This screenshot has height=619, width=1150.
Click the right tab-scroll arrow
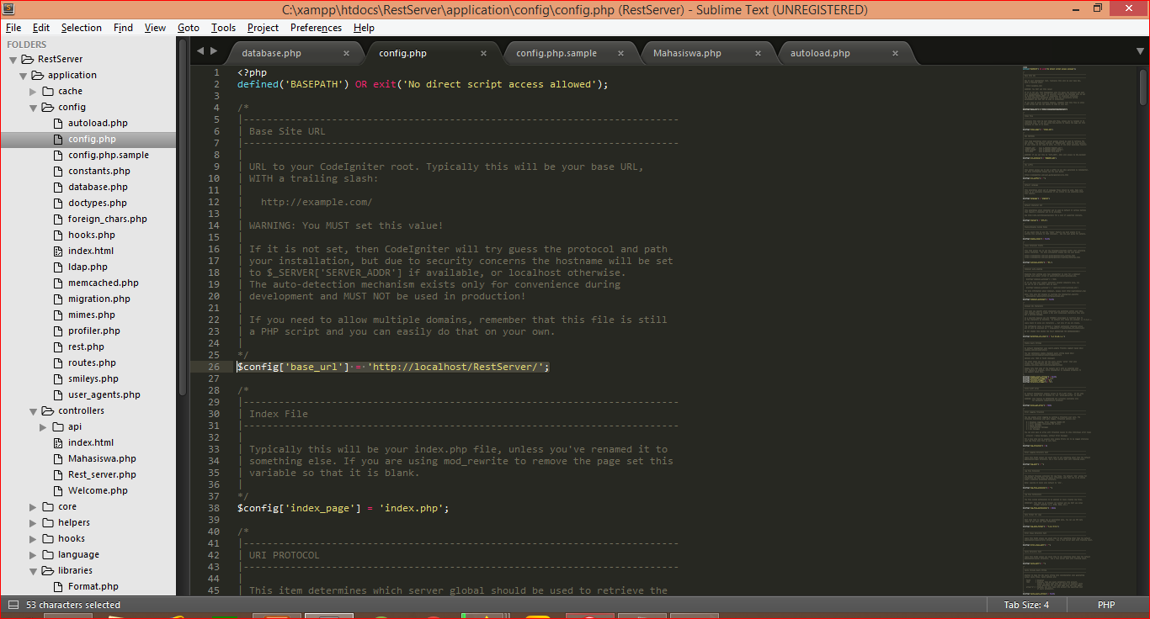(x=214, y=52)
